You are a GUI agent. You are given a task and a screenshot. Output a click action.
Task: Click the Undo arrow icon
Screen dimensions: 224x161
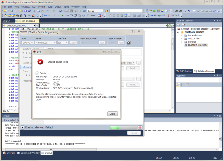click(x=48, y=11)
